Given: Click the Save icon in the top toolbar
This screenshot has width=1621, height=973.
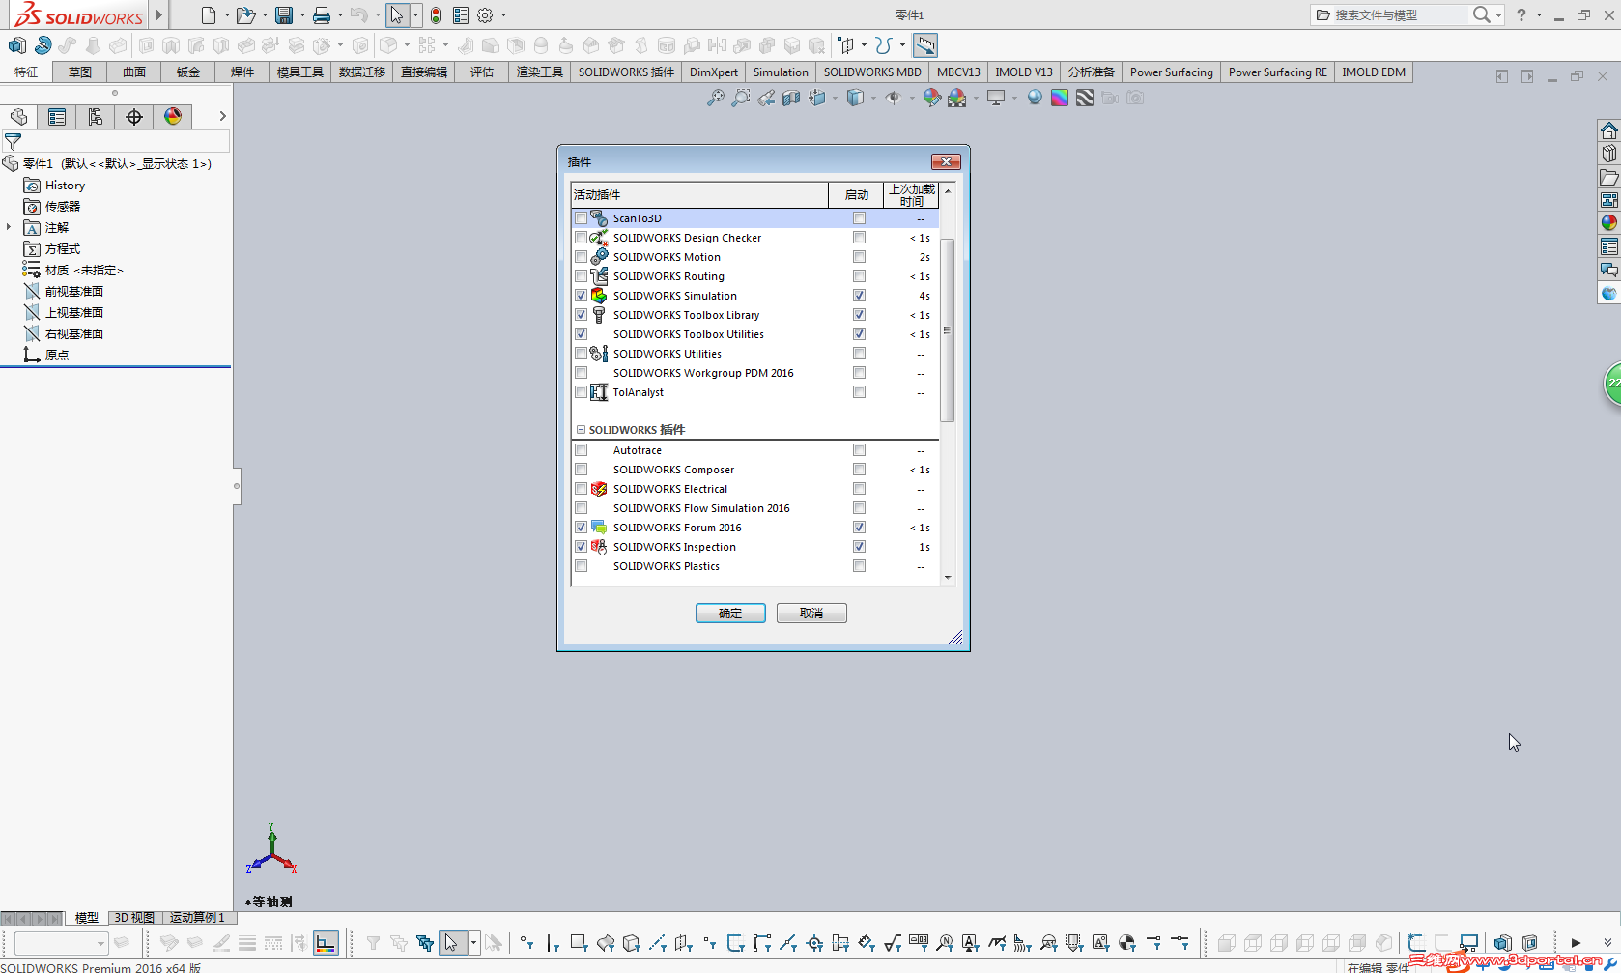Looking at the screenshot, I should coord(284,15).
